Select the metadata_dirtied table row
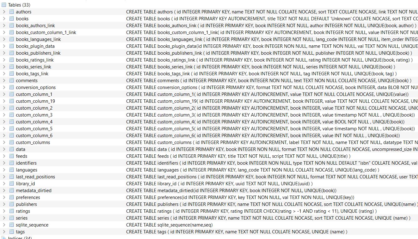Image resolution: width=418 pixels, height=239 pixels. click(33, 191)
